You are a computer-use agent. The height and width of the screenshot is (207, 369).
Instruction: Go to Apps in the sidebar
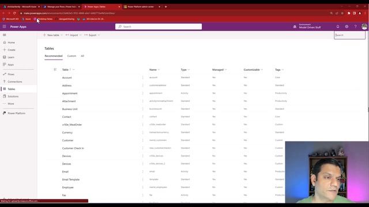click(10, 64)
